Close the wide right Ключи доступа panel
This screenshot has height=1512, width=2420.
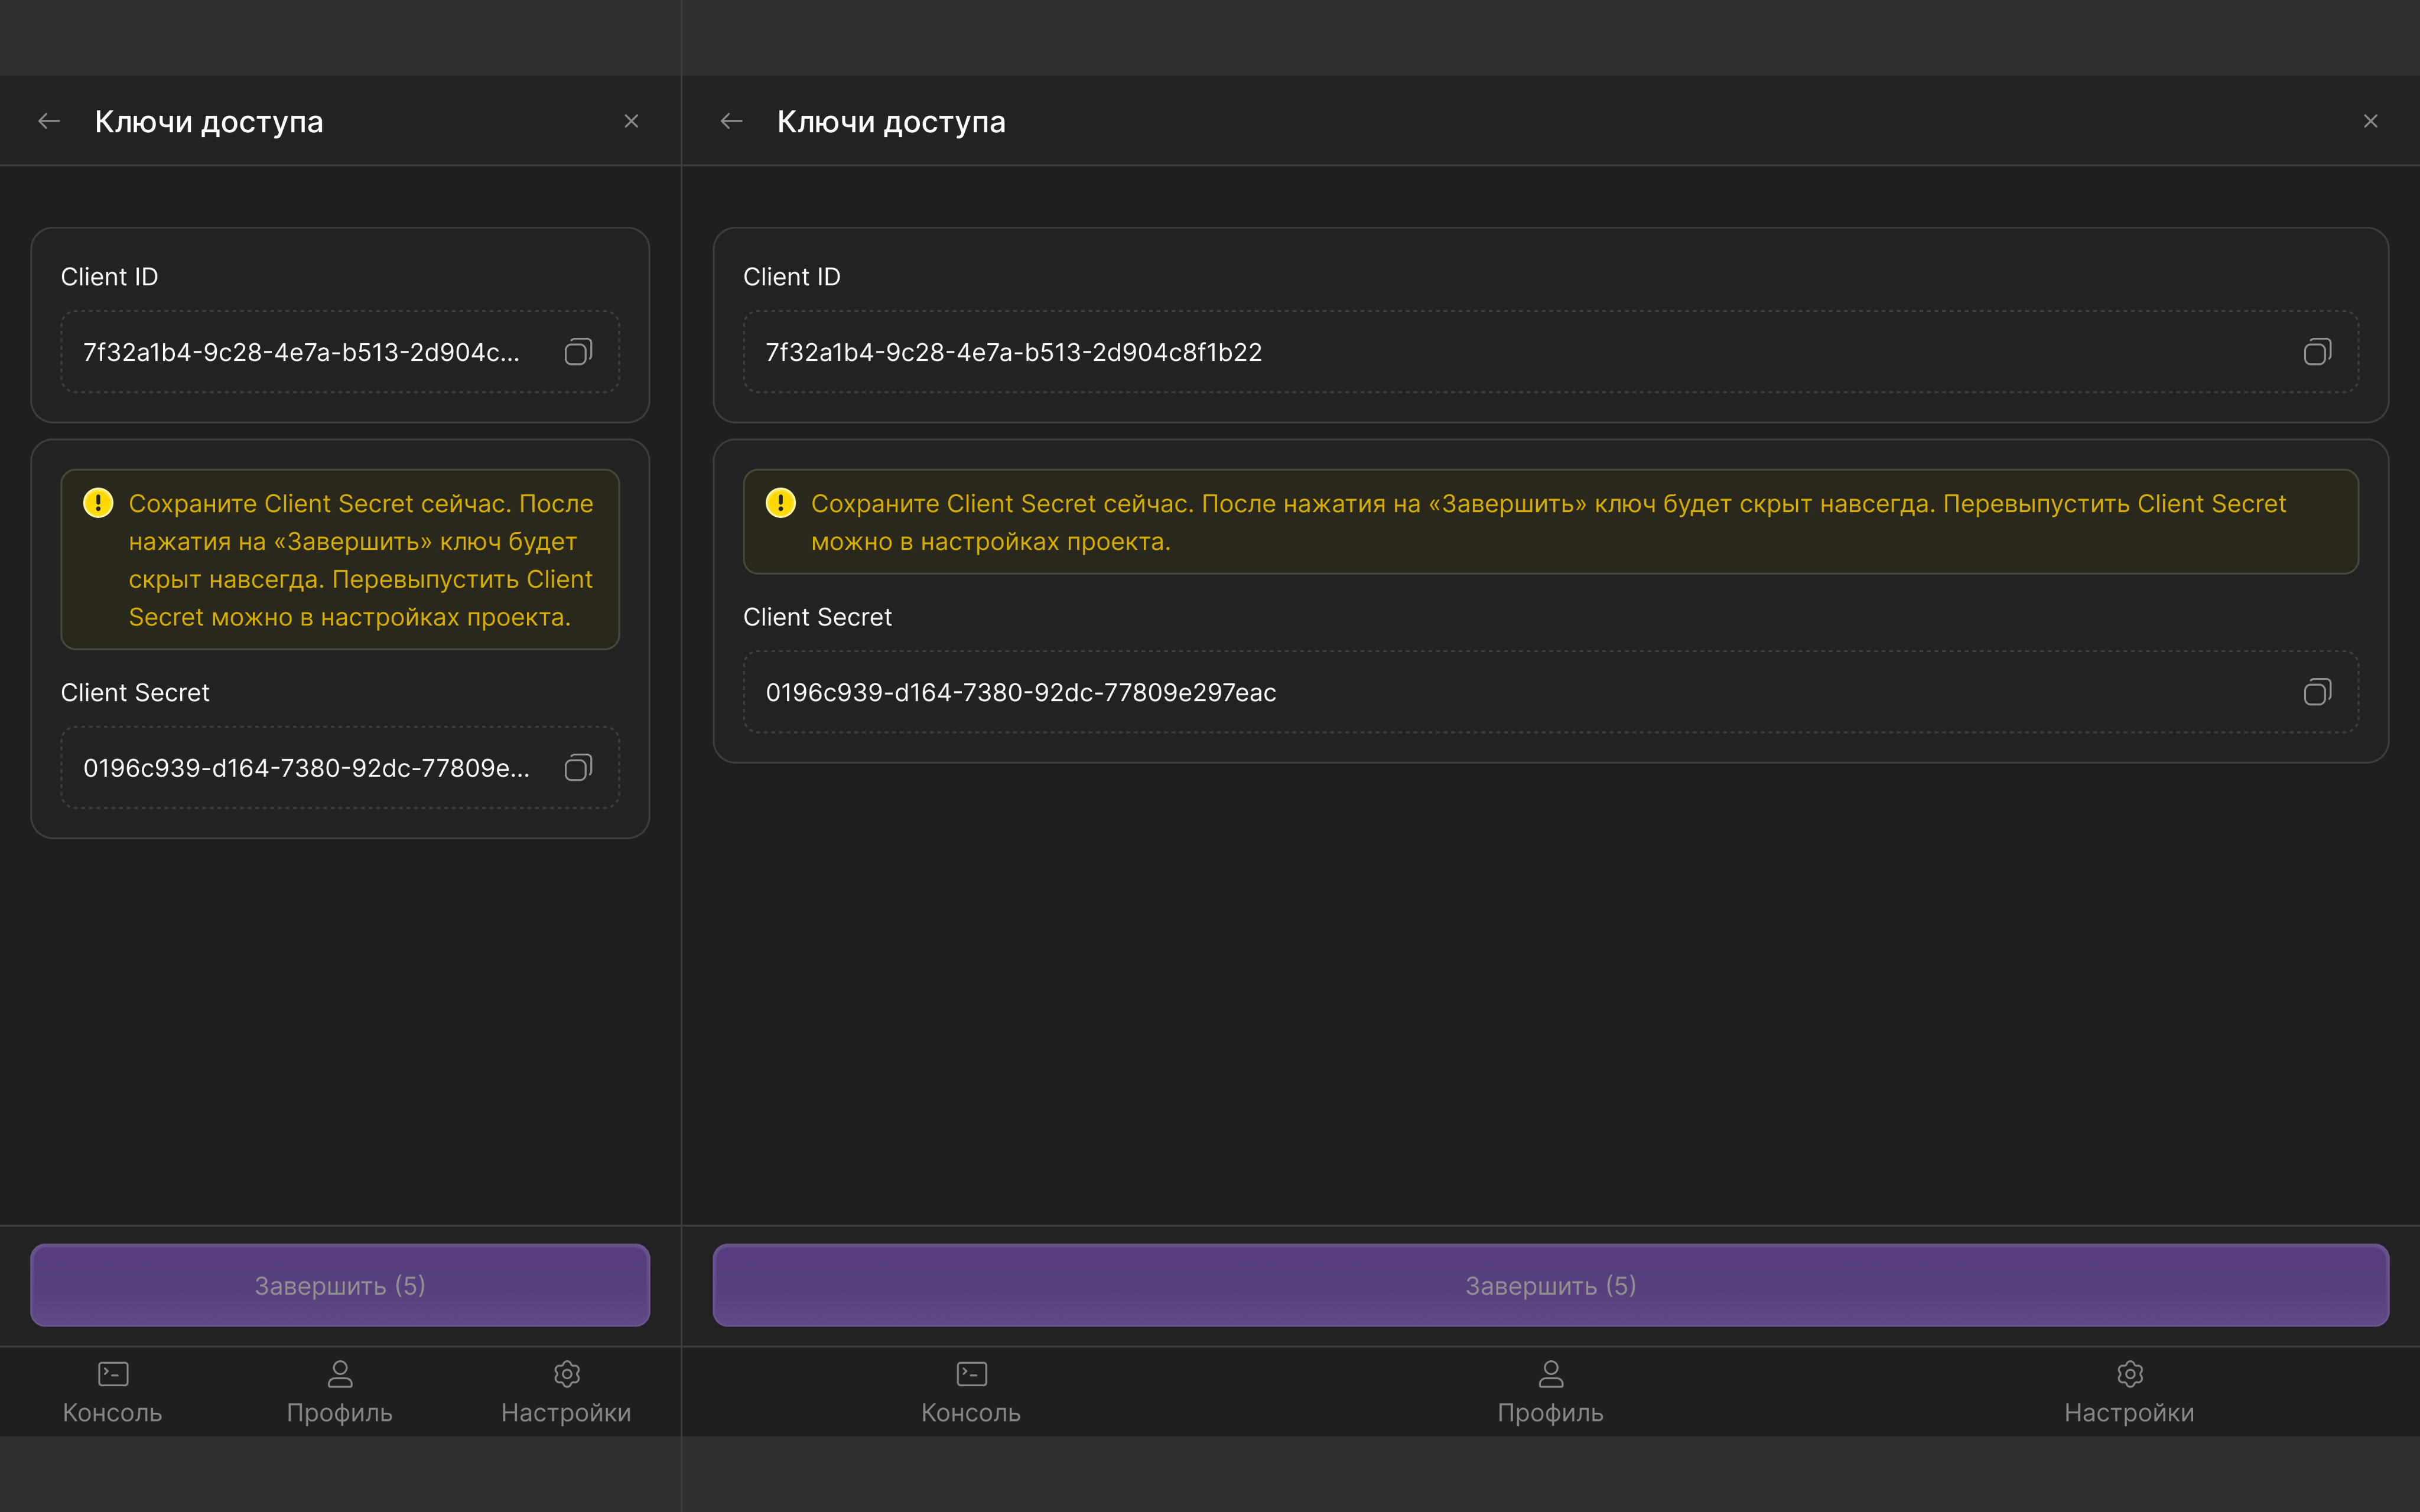[2371, 121]
